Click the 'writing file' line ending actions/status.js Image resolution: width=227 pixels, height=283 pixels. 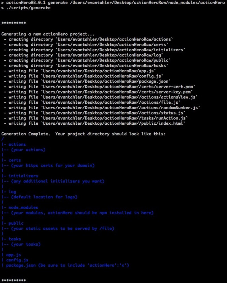click(x=94, y=113)
